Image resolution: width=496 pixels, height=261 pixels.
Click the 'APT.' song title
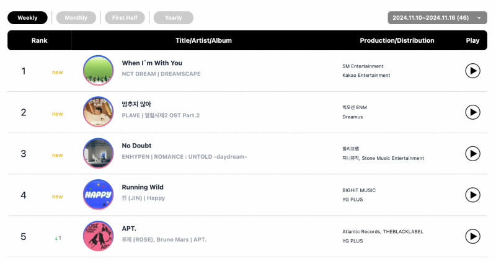(x=129, y=228)
